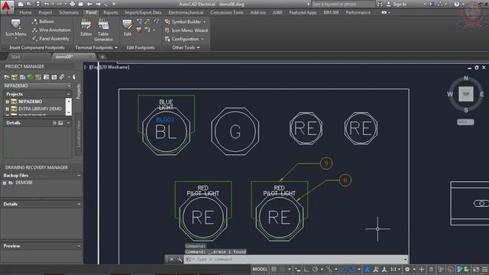Click the Open Project icon in Project Manager
489x275 pixels.
point(7,77)
